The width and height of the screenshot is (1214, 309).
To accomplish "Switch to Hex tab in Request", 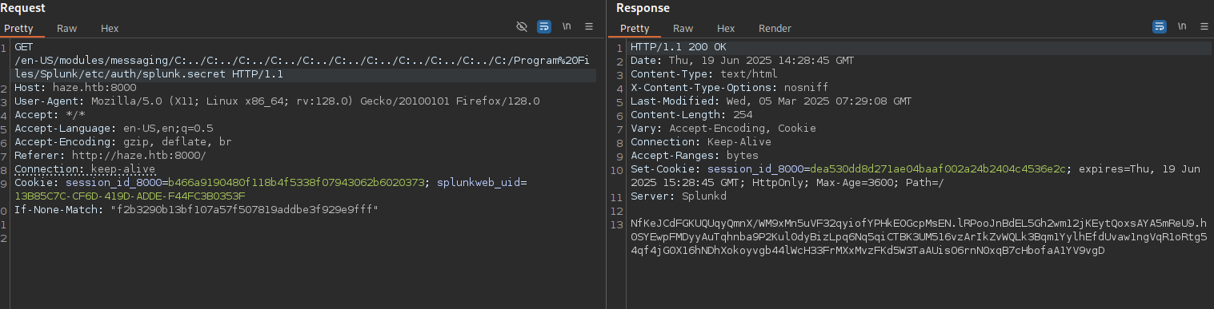I will coord(110,28).
